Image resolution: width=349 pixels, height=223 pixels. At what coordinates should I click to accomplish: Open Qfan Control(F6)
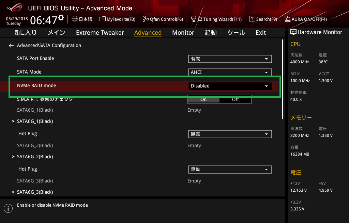coord(163,19)
